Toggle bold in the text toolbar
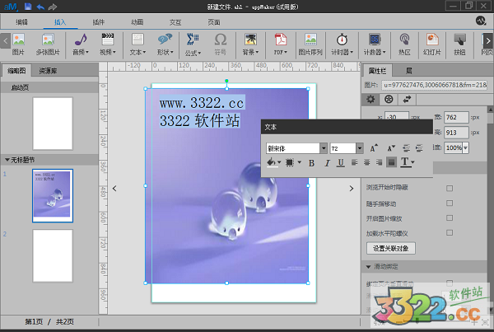This screenshot has height=332, width=494. tap(312, 163)
